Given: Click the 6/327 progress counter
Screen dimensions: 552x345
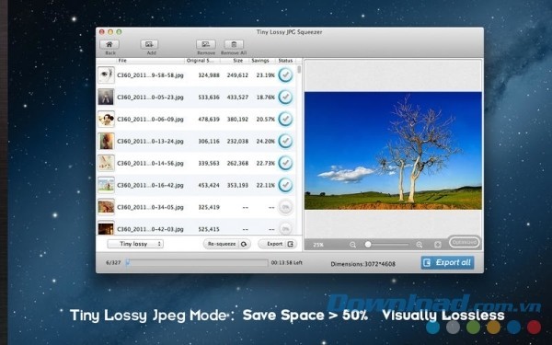Looking at the screenshot, I should coord(113,262).
